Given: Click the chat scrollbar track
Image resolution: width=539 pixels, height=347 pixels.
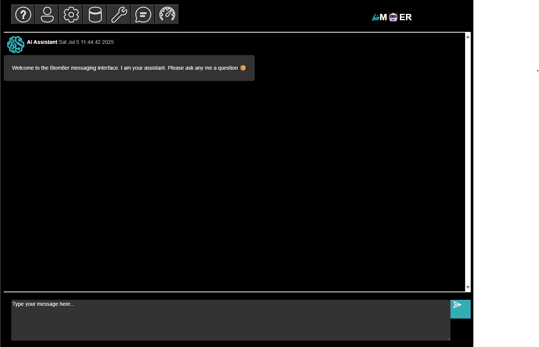Looking at the screenshot, I should click(x=468, y=162).
